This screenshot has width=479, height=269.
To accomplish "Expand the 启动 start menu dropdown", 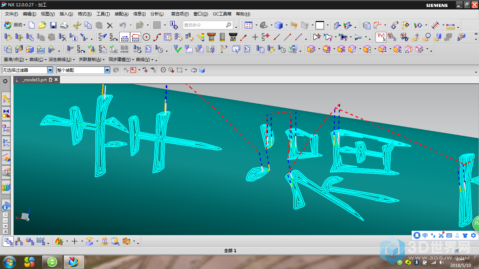I will coord(15,25).
